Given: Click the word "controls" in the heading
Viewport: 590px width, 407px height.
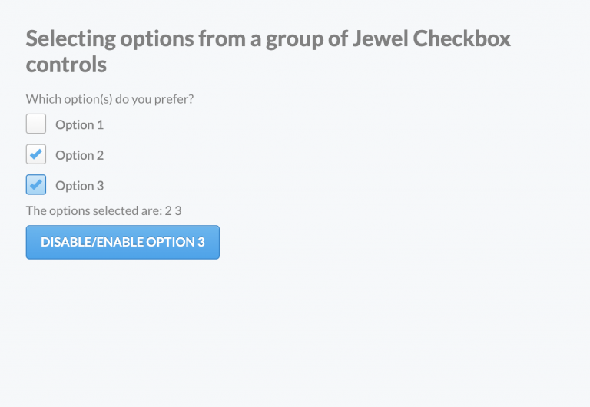Looking at the screenshot, I should tap(66, 64).
